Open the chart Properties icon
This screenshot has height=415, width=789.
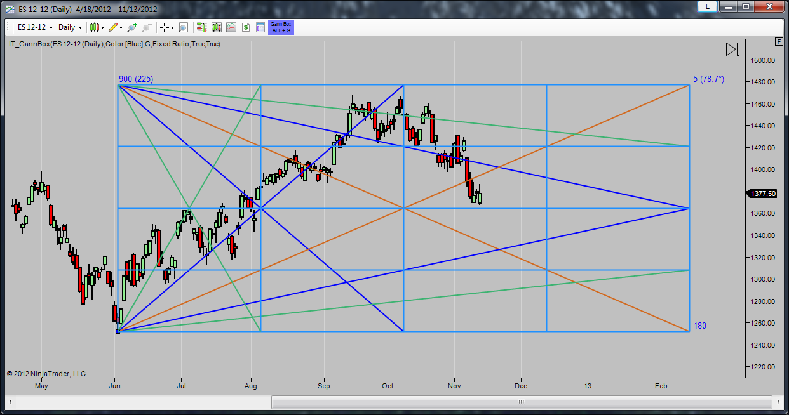click(x=260, y=27)
